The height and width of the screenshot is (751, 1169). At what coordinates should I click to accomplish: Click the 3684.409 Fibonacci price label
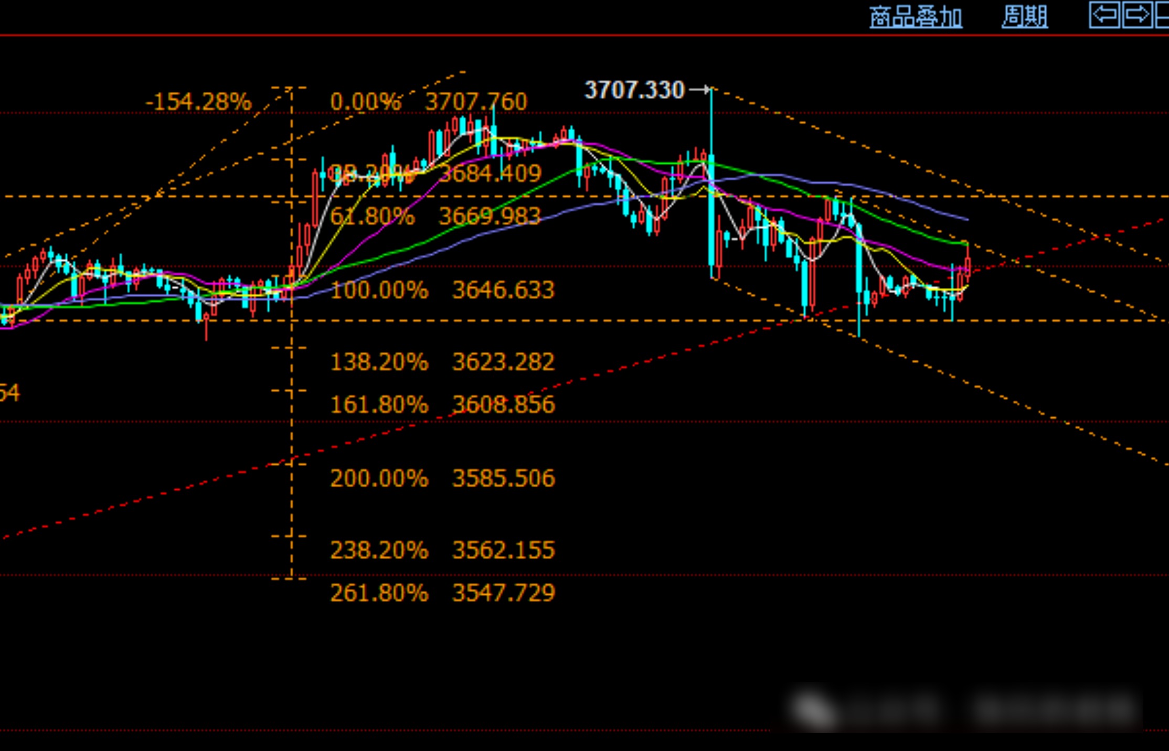pos(491,174)
